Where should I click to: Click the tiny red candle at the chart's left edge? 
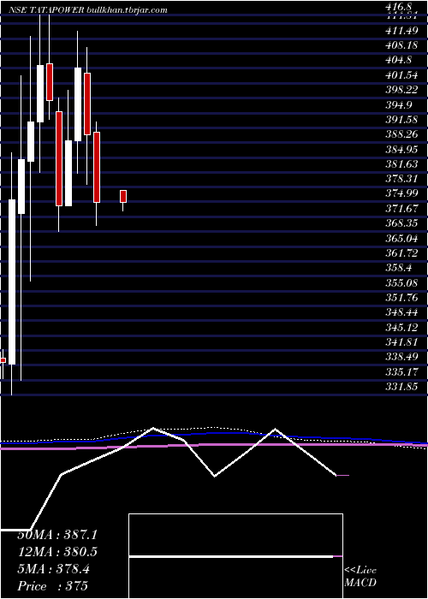tap(3, 360)
